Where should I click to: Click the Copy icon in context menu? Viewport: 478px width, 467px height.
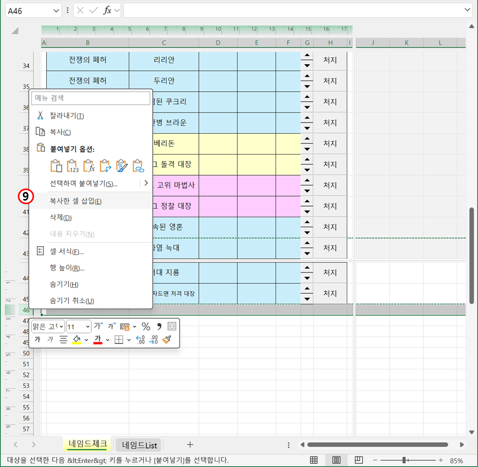click(40, 132)
